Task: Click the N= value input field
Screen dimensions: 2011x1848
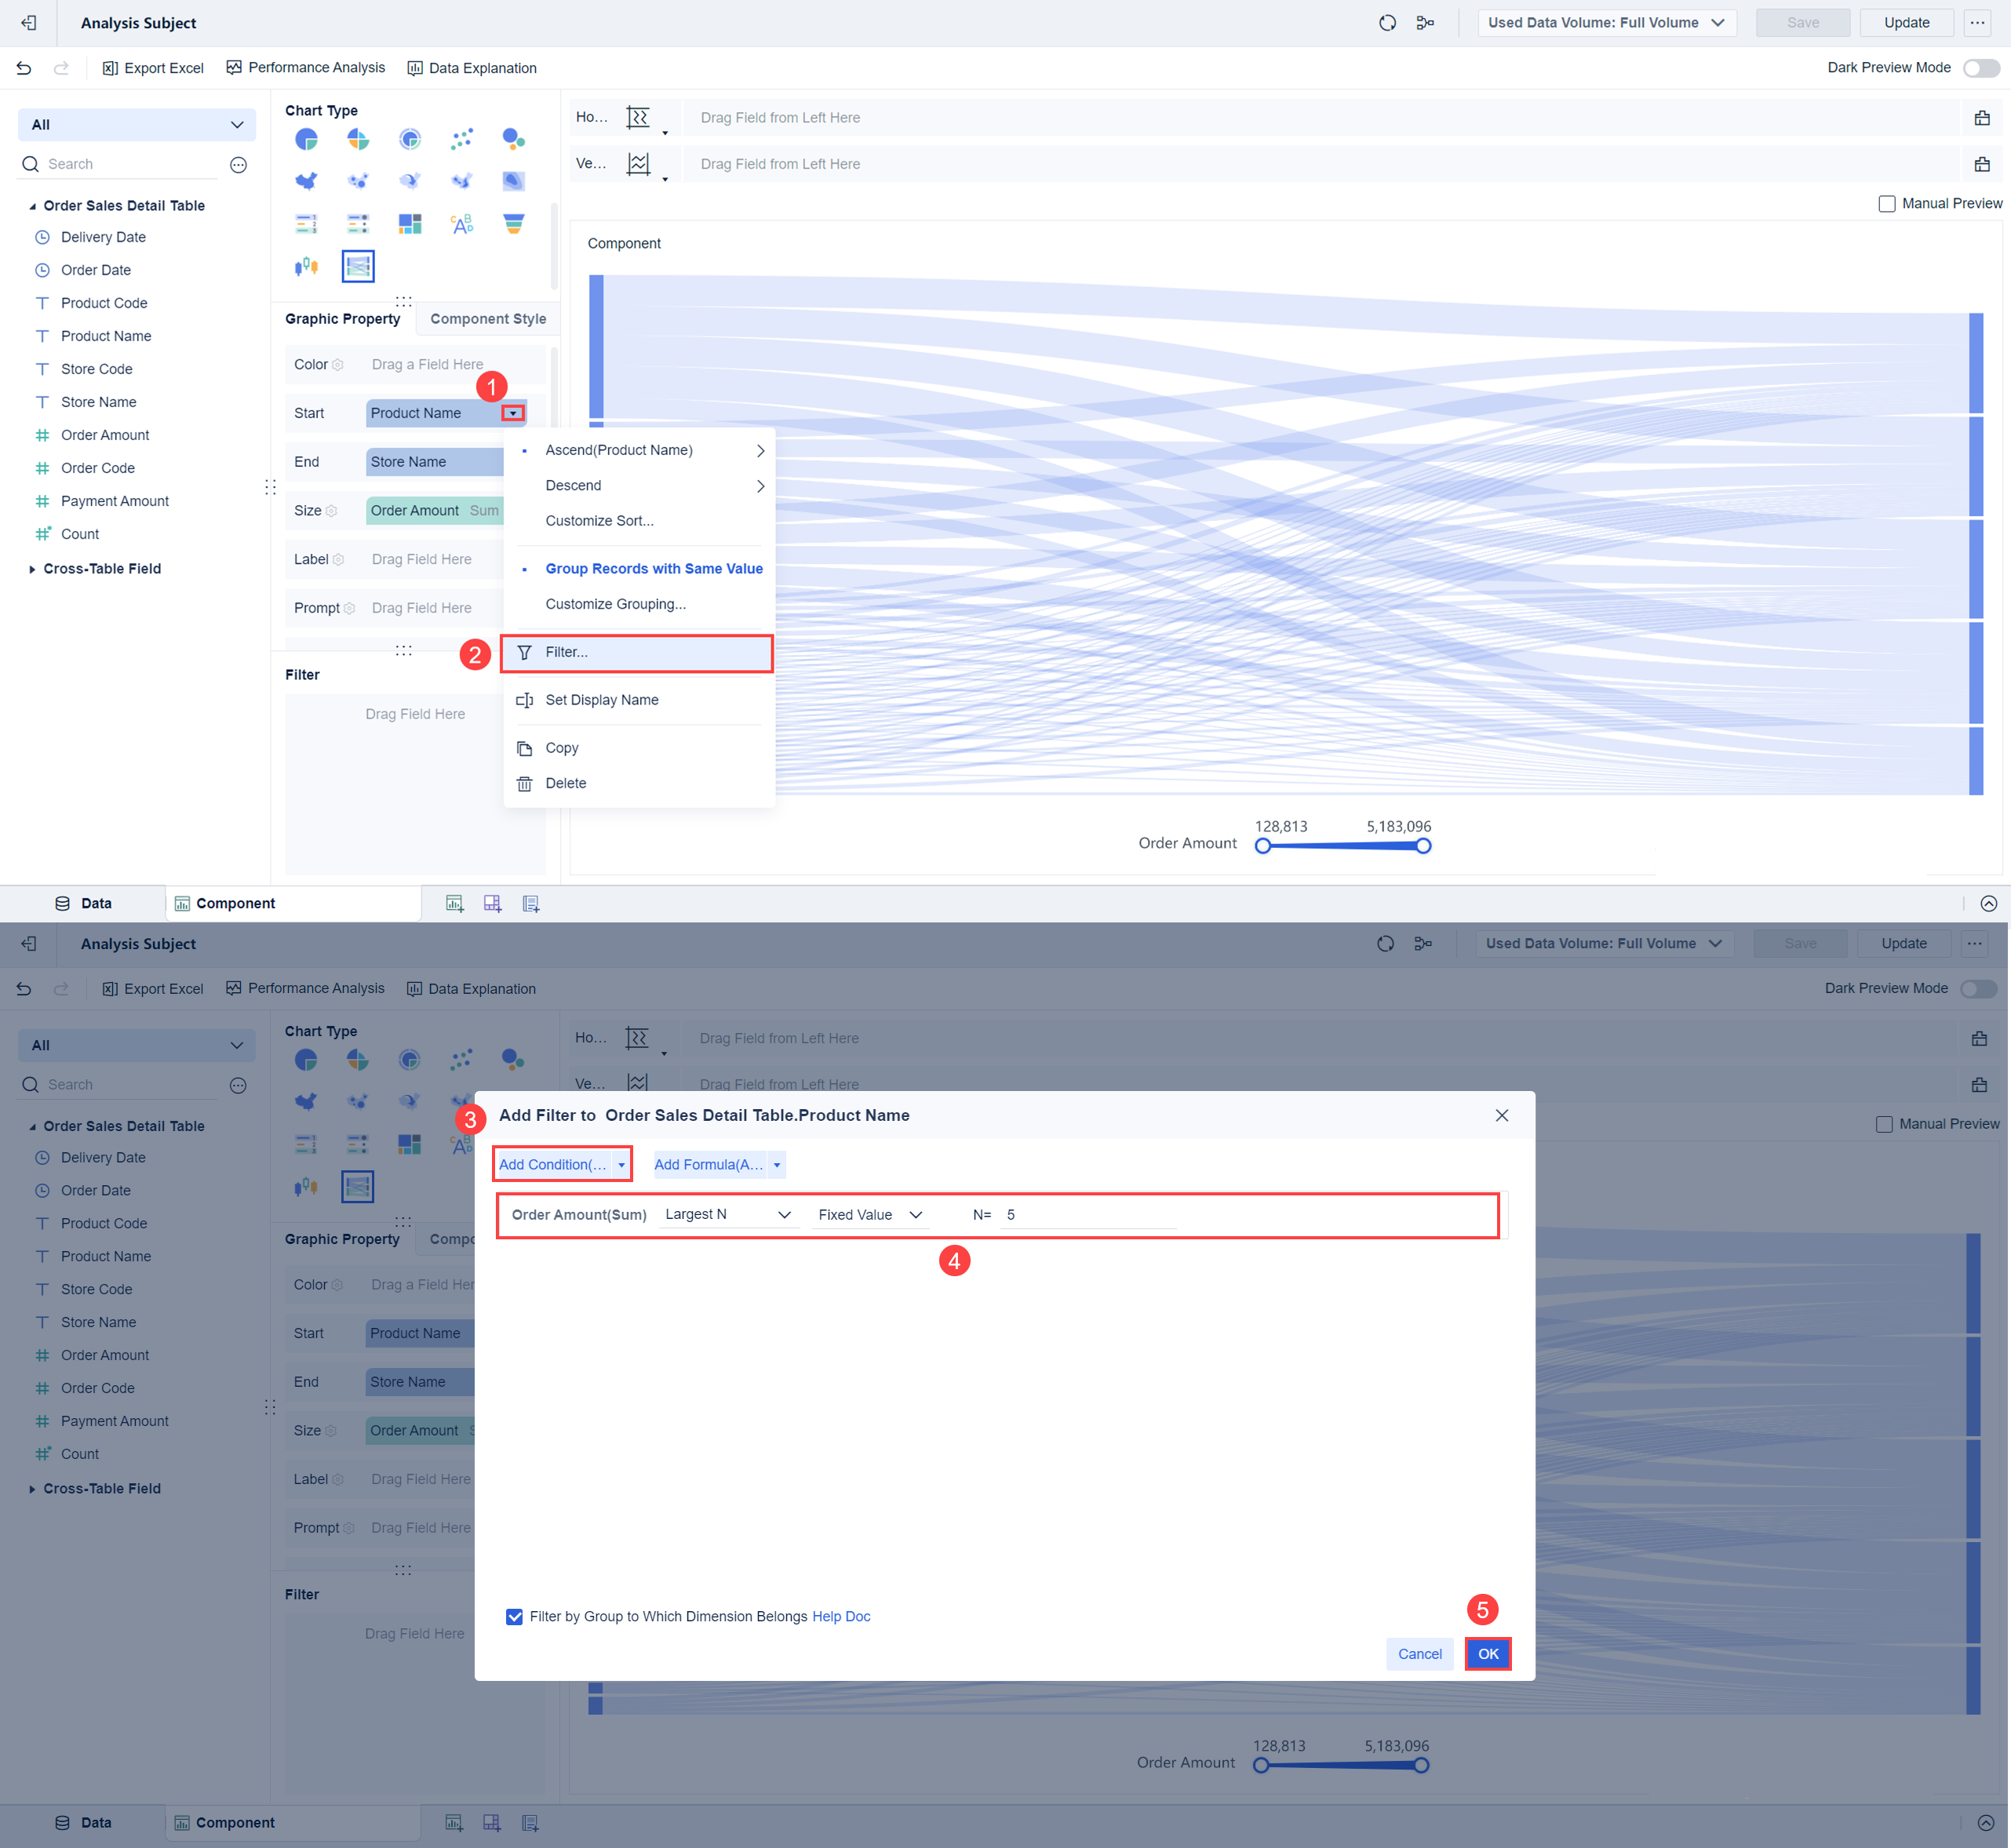Action: point(1088,1215)
